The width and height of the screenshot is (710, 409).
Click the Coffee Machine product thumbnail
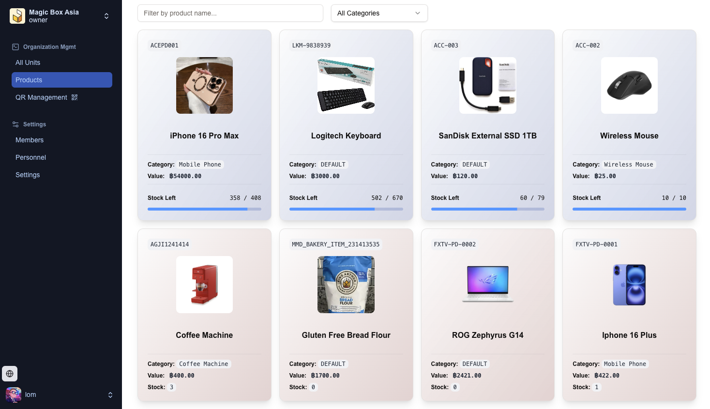[204, 285]
